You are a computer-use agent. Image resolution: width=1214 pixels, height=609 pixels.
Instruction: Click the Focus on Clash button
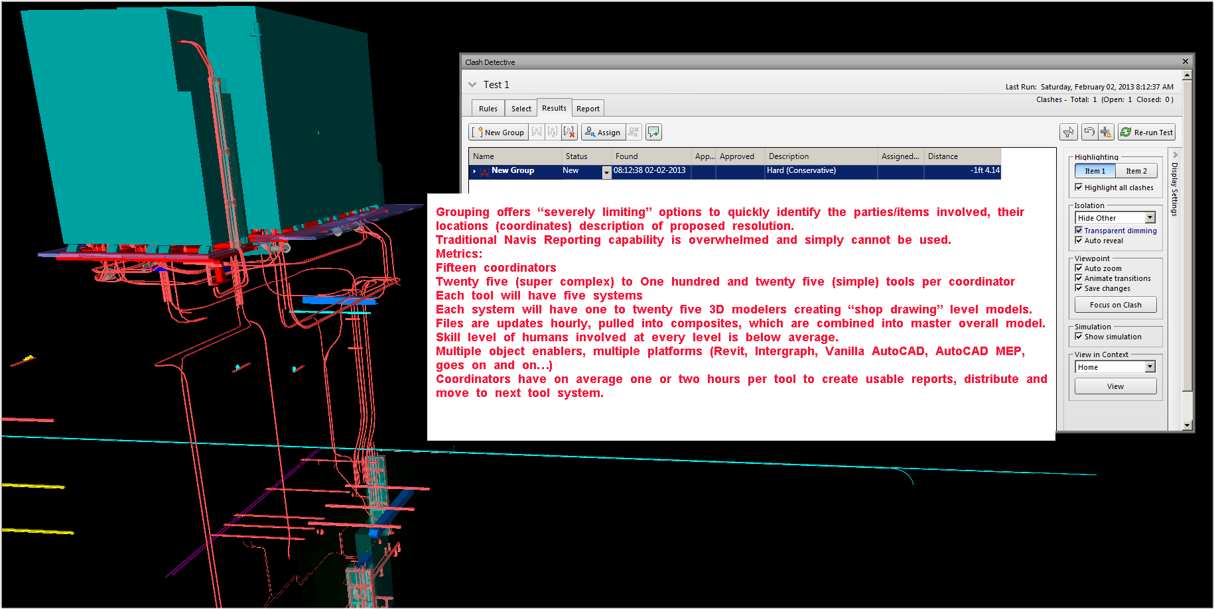[1115, 305]
